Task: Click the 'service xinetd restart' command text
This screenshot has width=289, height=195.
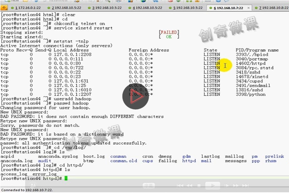Action: click(83, 28)
